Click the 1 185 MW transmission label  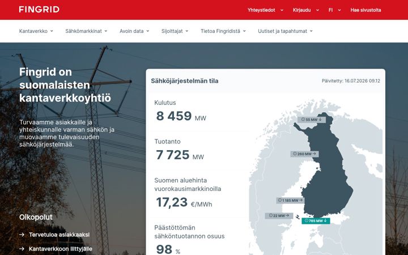coord(290,201)
